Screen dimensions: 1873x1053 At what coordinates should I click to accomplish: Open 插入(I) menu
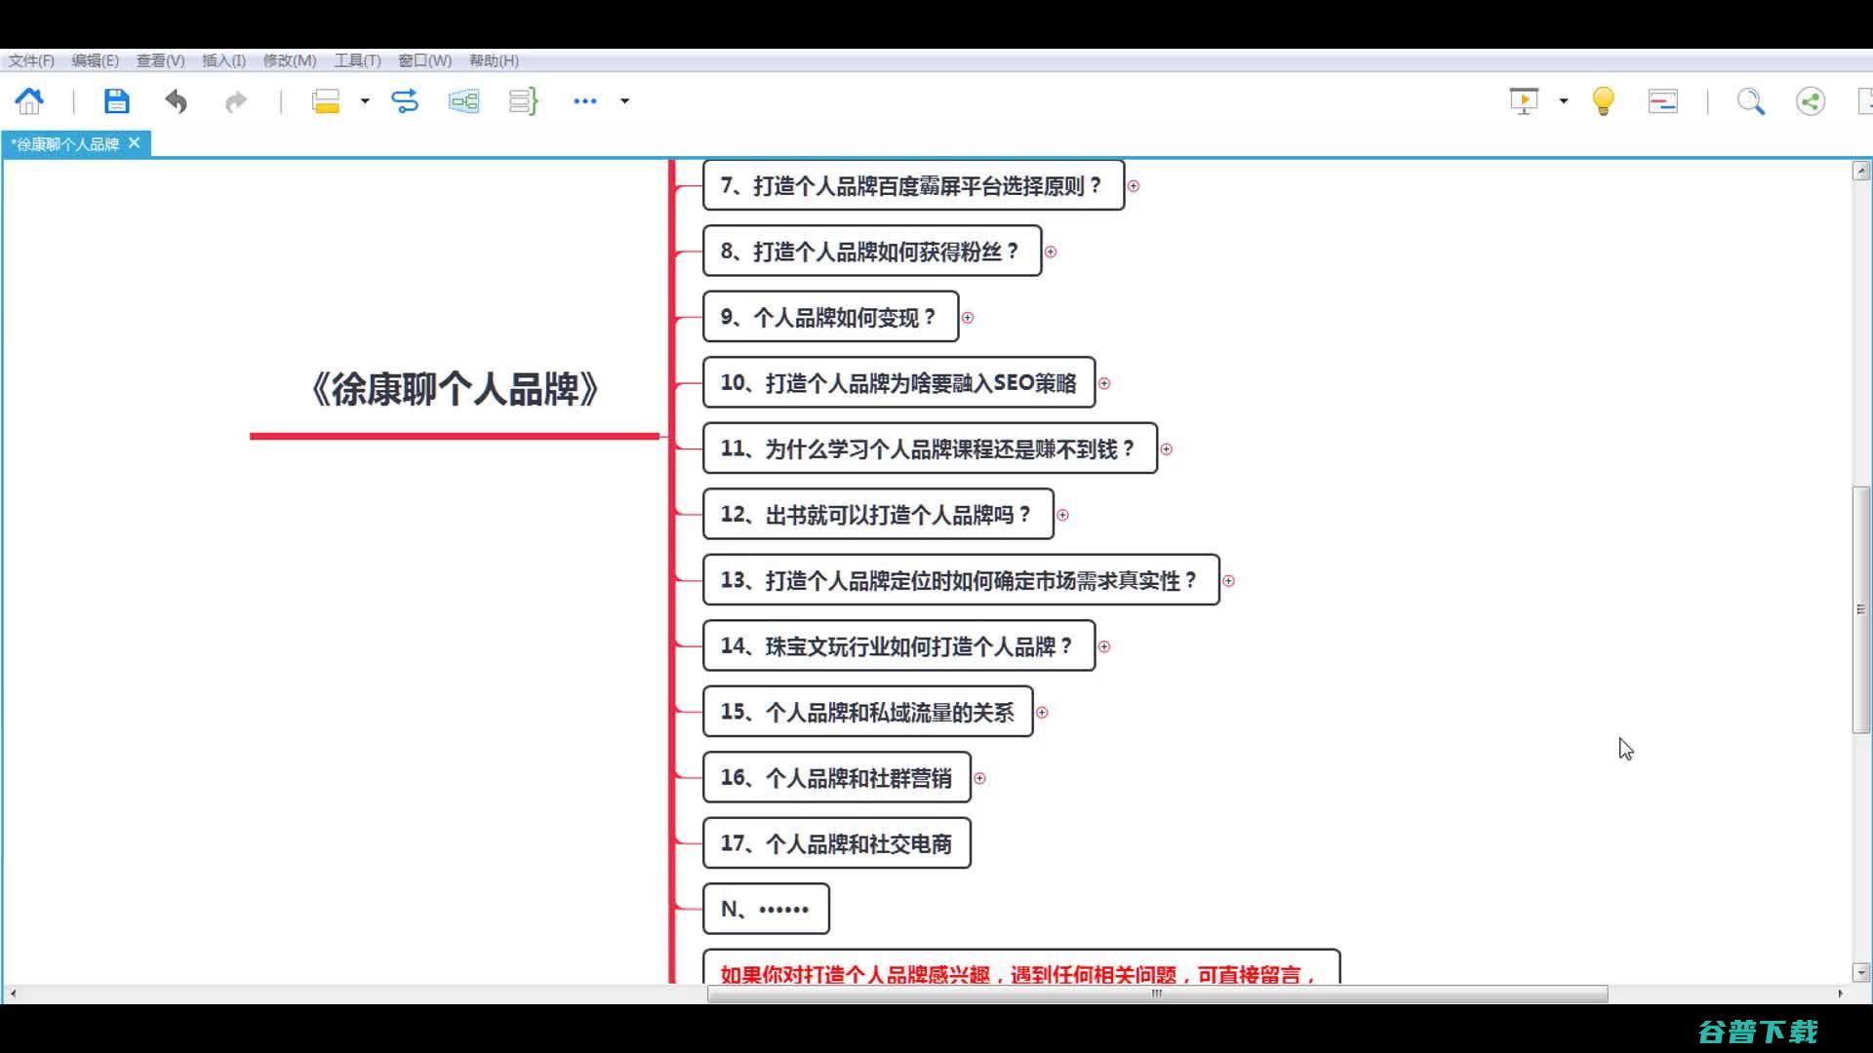point(223,60)
